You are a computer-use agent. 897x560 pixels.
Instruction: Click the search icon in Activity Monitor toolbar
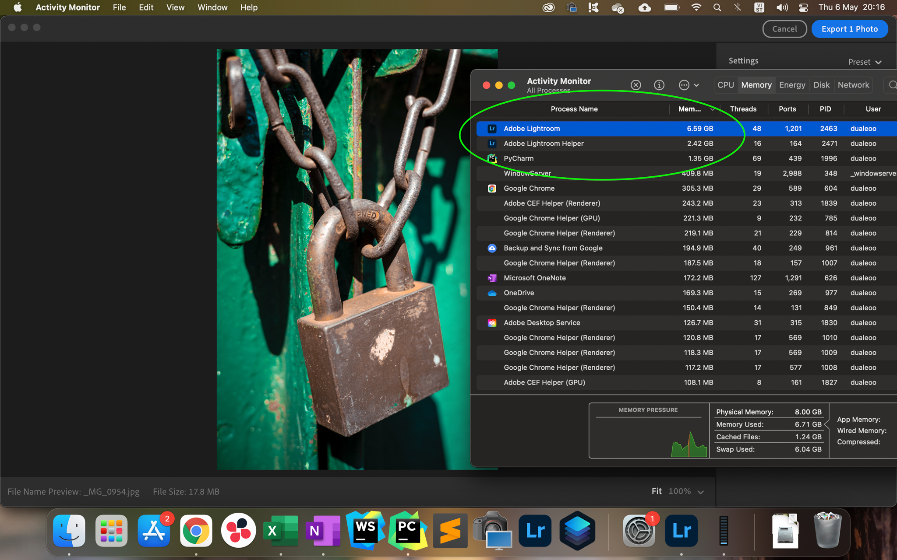click(x=892, y=85)
